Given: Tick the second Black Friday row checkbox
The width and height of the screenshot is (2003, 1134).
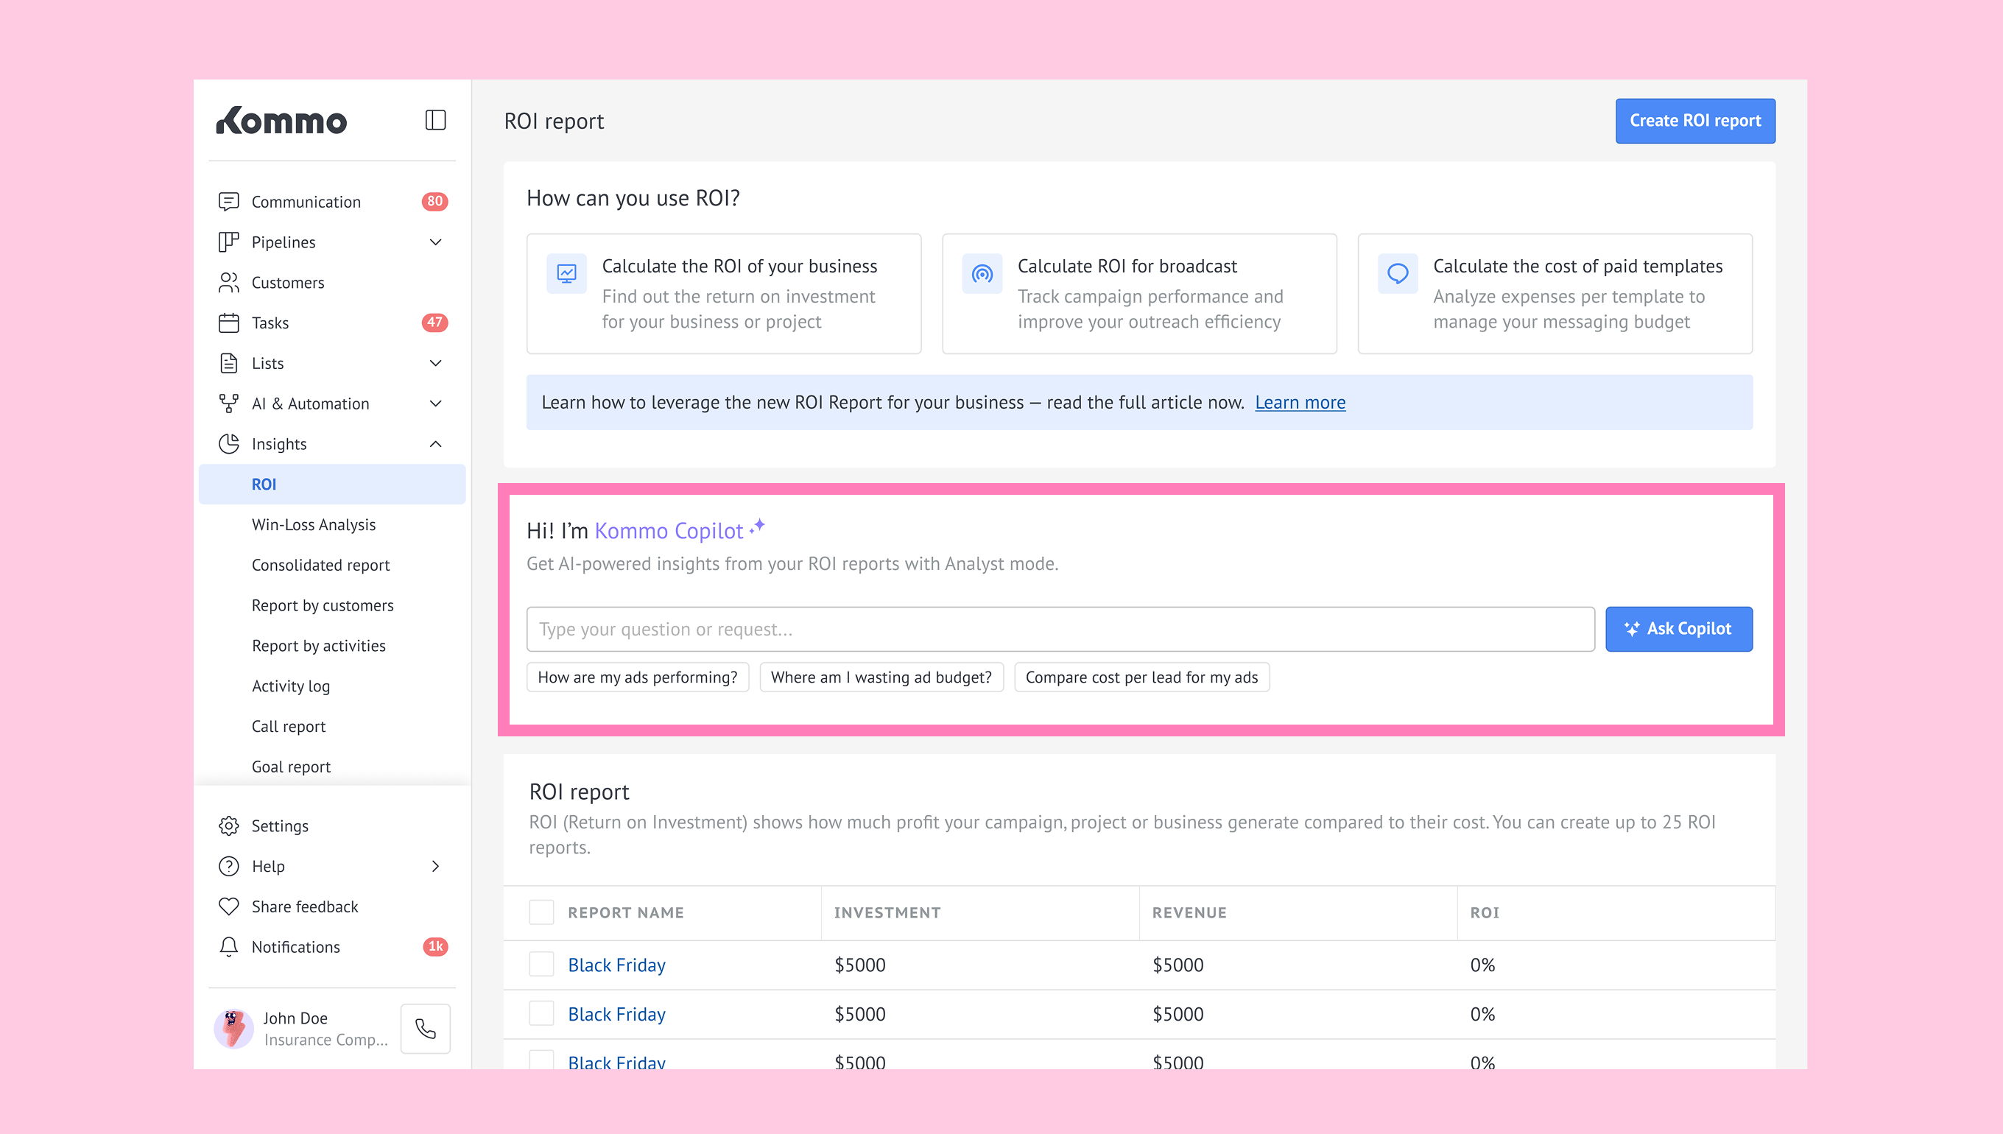Looking at the screenshot, I should pyautogui.click(x=541, y=1013).
